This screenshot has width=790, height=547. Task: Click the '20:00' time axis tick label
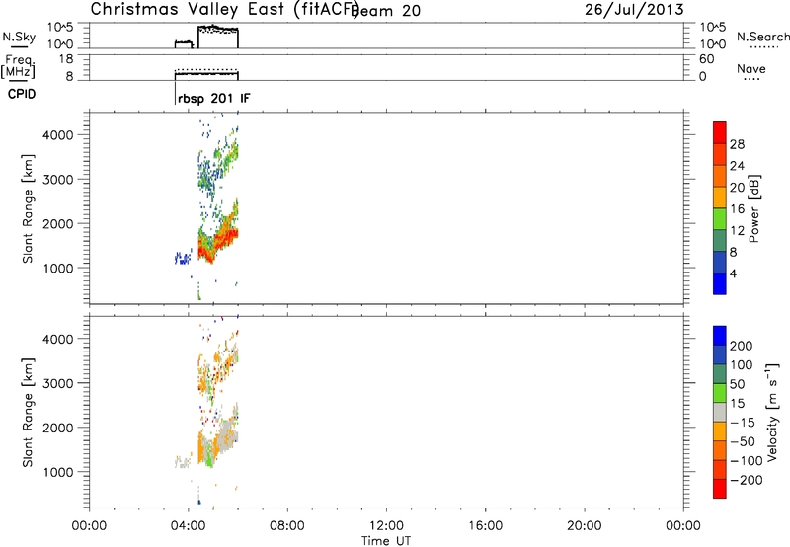pyautogui.click(x=585, y=526)
